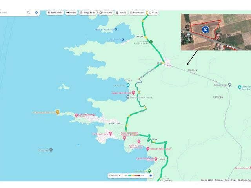Select the Natipuan Beach Resort hotel pin

pos(148,149)
